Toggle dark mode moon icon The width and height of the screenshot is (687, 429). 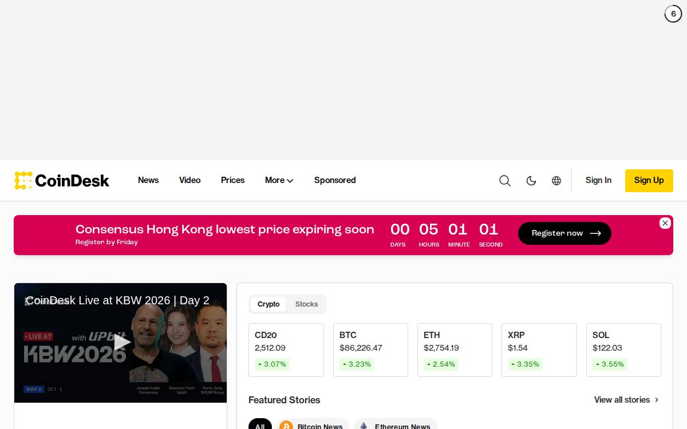(x=531, y=181)
